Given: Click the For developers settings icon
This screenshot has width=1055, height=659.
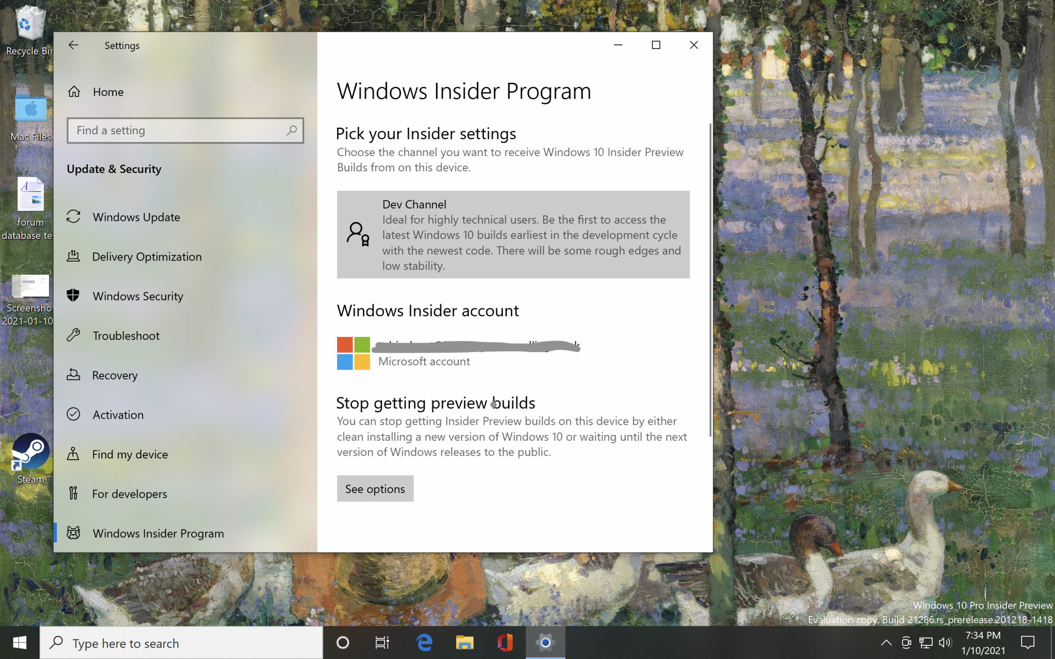Looking at the screenshot, I should pyautogui.click(x=74, y=493).
